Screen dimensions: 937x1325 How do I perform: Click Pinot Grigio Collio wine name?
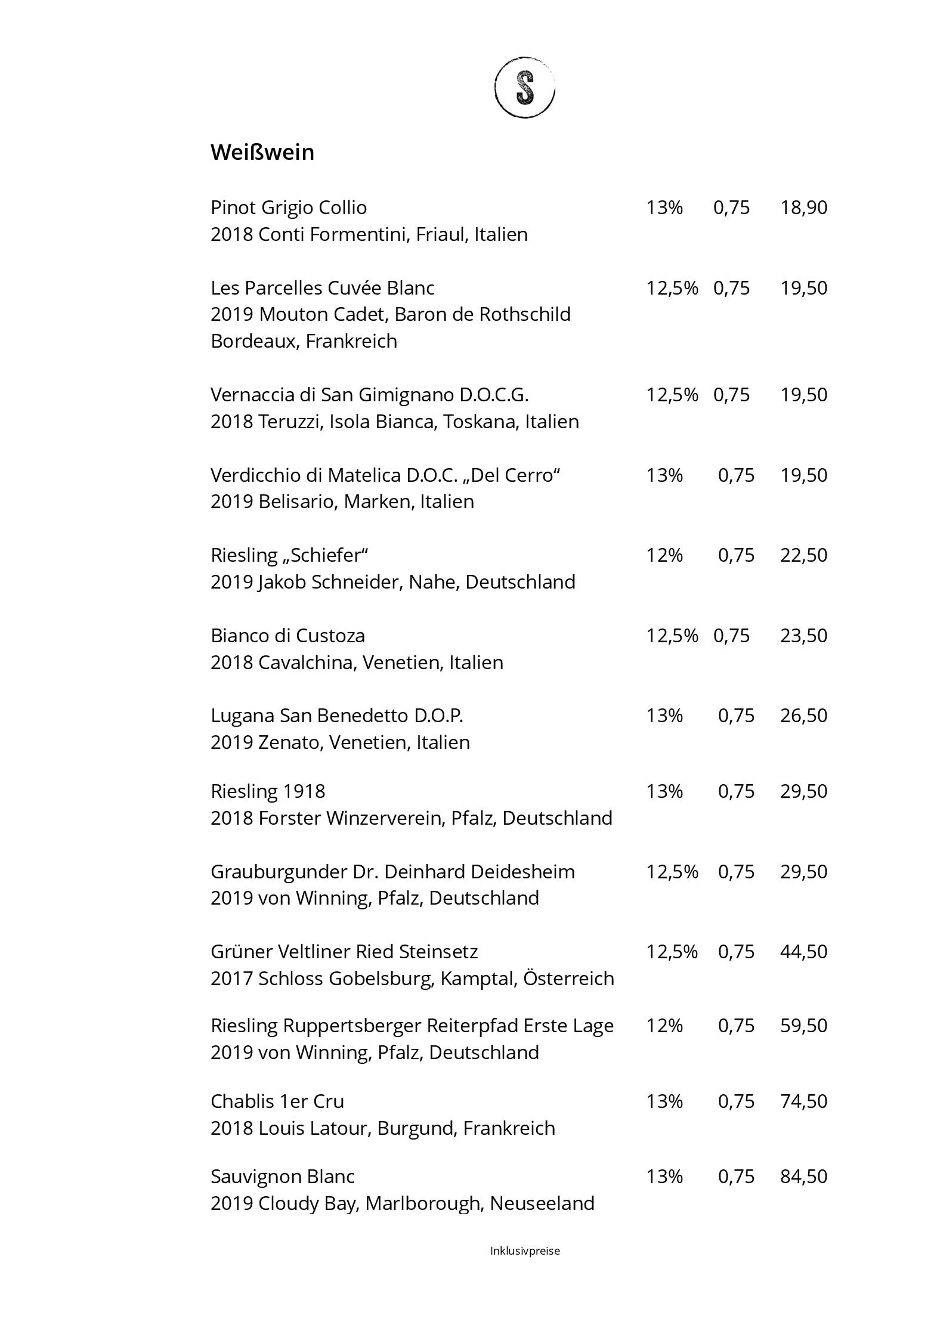click(x=289, y=208)
